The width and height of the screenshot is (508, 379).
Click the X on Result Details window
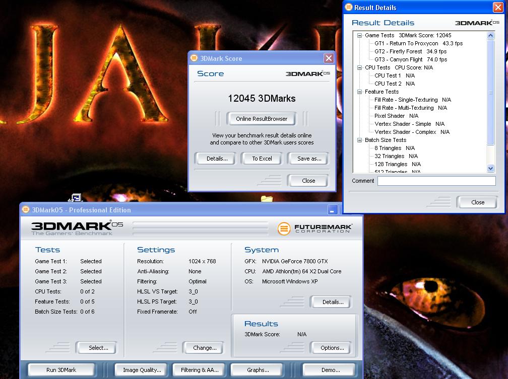[x=497, y=8]
